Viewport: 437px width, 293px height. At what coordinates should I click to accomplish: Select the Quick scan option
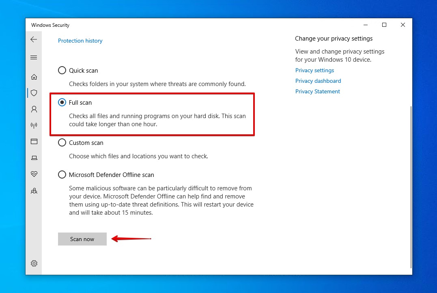[62, 70]
